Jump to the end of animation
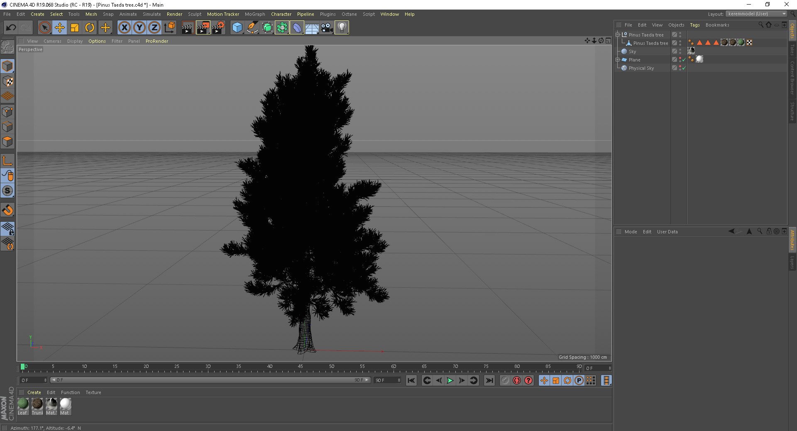Screen dimensions: 797x431 489,380
